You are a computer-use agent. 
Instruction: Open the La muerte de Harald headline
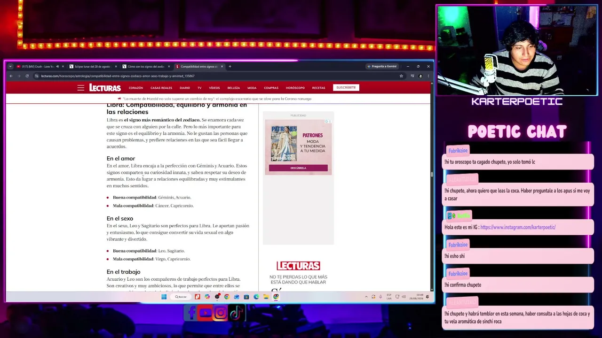[x=217, y=99]
